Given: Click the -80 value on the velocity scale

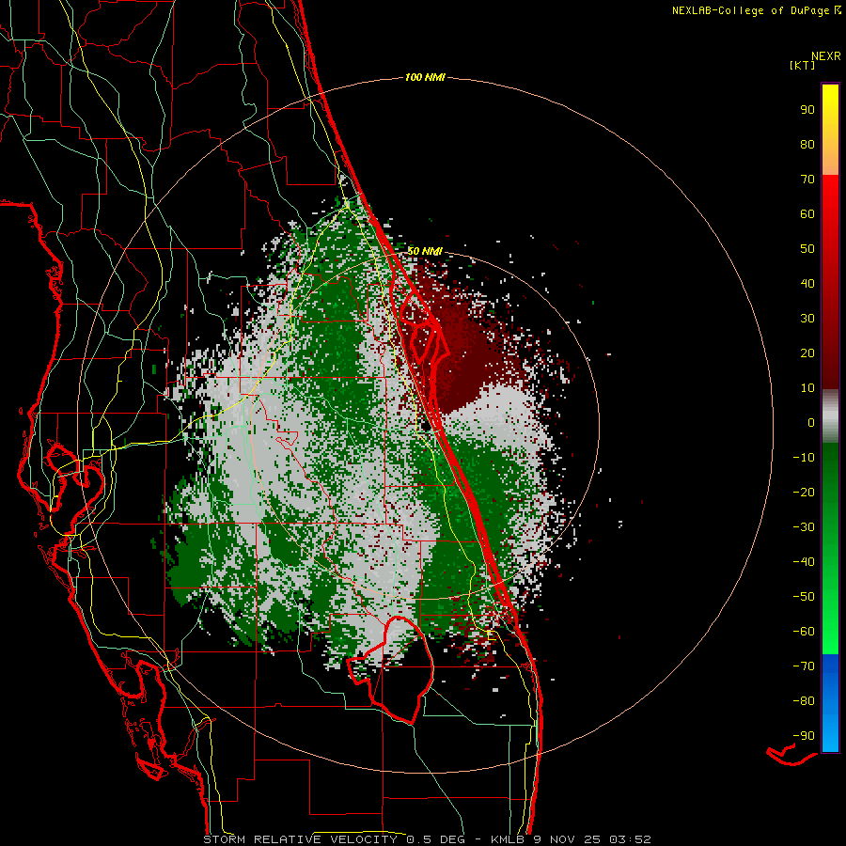Looking at the screenshot, I should pyautogui.click(x=804, y=701).
